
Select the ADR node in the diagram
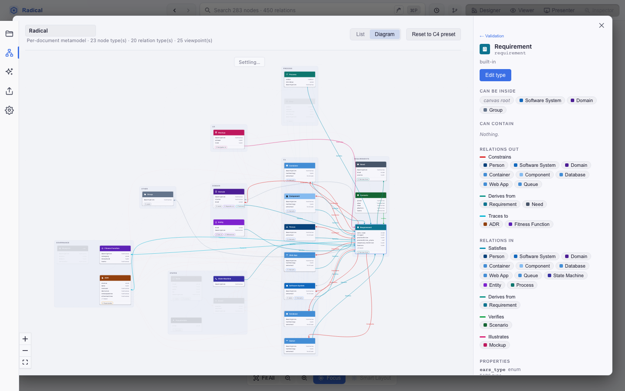115,290
